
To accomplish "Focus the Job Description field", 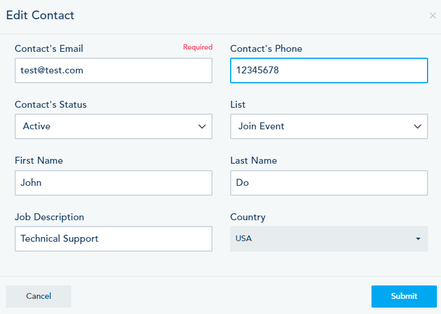I will [113, 239].
